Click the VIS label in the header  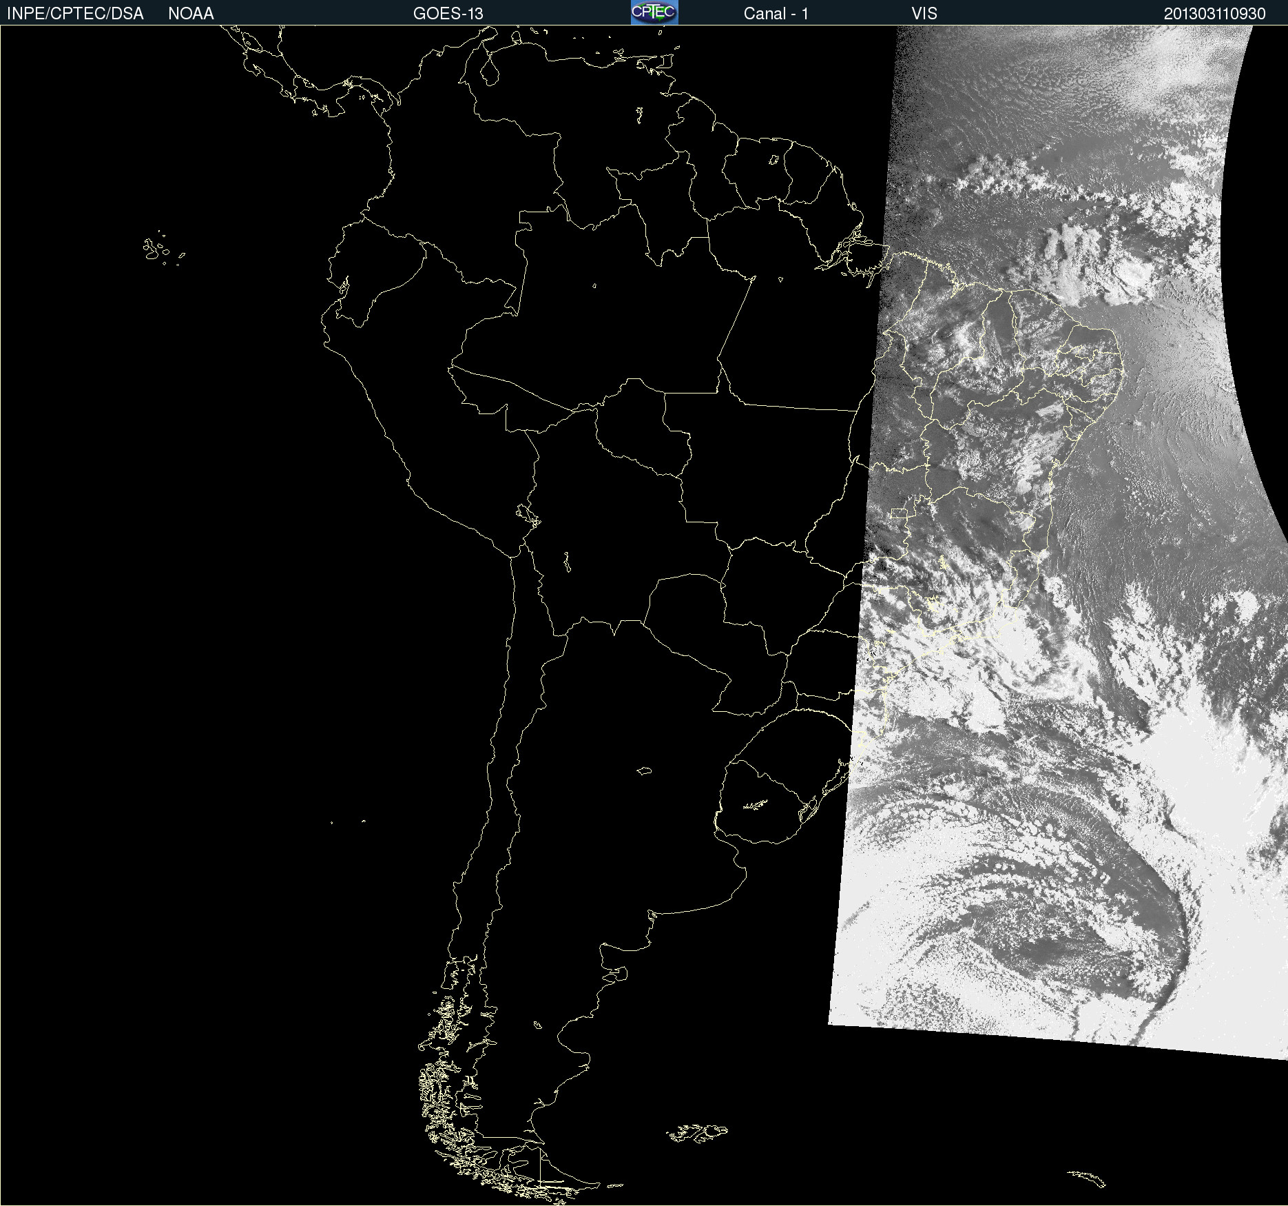tap(924, 14)
